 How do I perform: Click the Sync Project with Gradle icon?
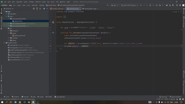point(167,5)
